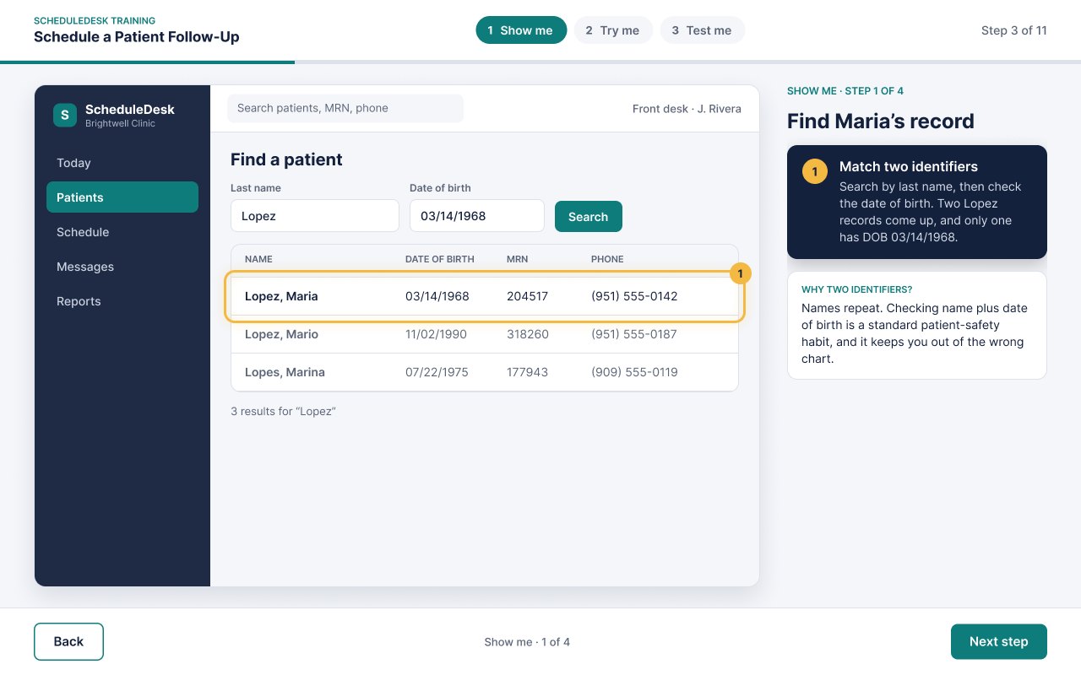1081x675 pixels.
Task: Click the Date of birth input field
Action: (x=477, y=216)
